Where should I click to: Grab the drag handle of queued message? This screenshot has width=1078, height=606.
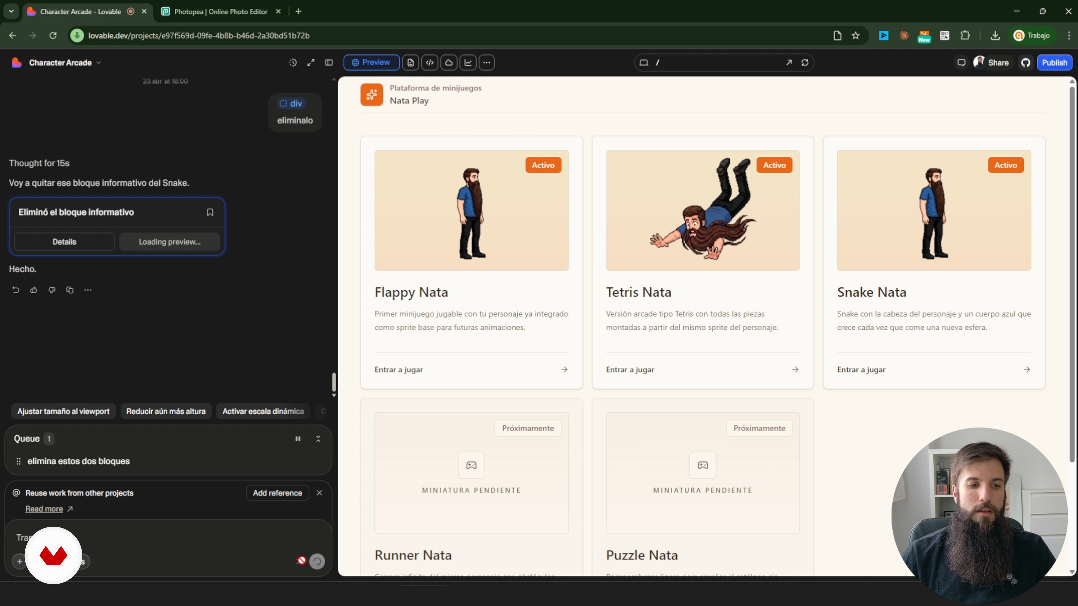click(19, 461)
